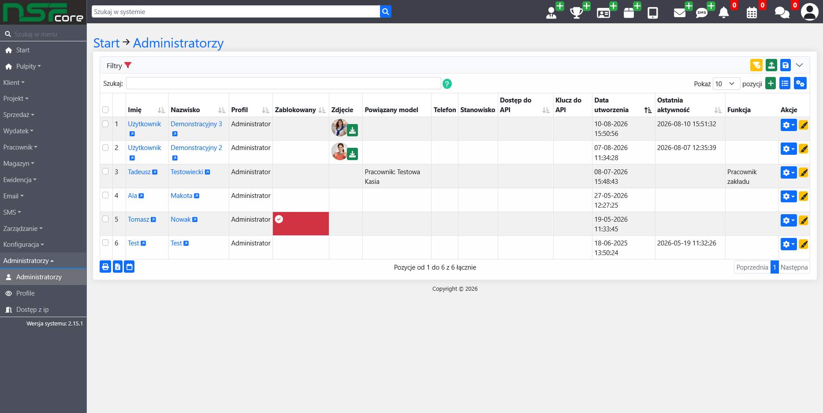Open user account avatar menu

click(x=810, y=12)
